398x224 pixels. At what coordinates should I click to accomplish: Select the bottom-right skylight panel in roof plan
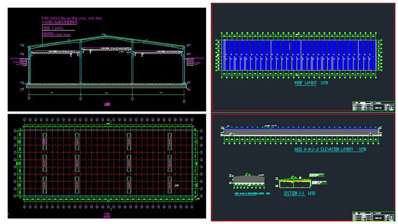coord(171,184)
